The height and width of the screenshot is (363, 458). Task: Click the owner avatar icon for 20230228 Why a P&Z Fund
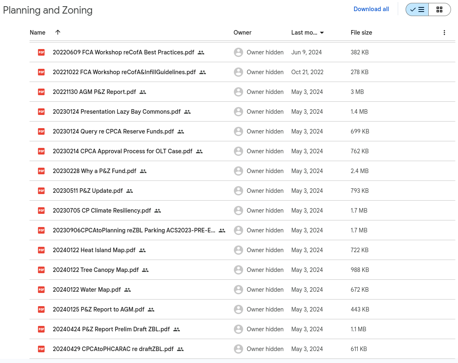pos(238,171)
